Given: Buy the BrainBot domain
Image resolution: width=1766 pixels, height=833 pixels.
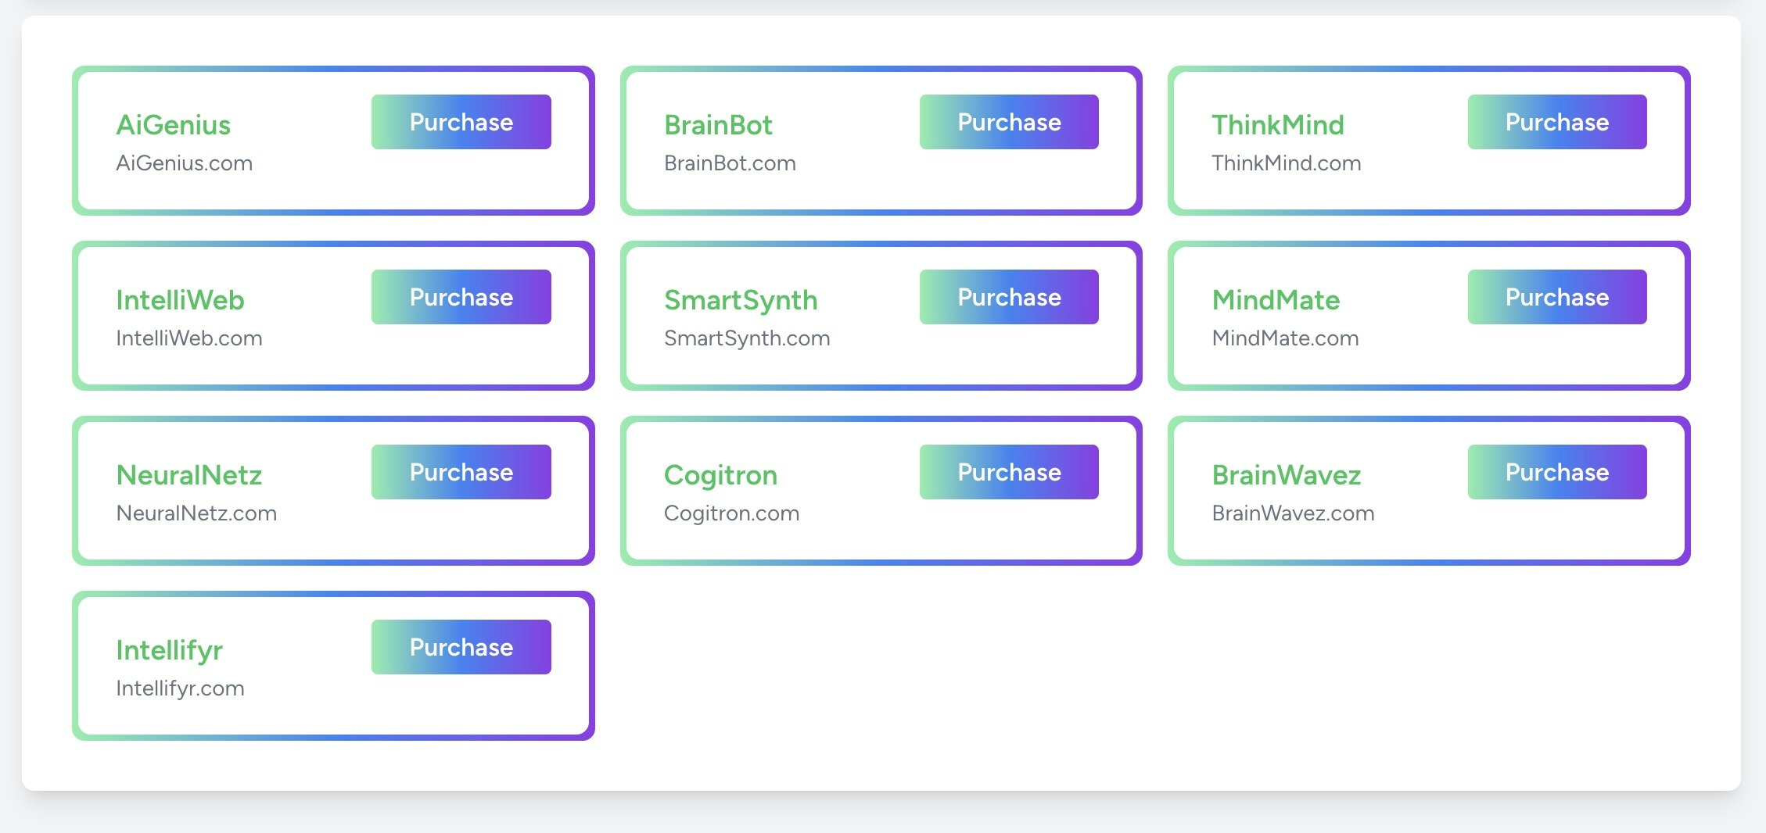Looking at the screenshot, I should pos(1009,122).
